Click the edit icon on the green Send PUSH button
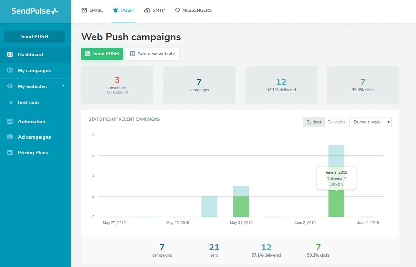The height and width of the screenshot is (267, 416). [88, 53]
